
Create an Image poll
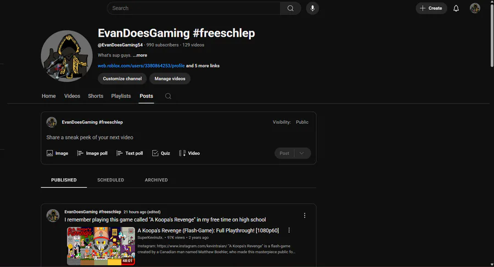pyautogui.click(x=92, y=154)
